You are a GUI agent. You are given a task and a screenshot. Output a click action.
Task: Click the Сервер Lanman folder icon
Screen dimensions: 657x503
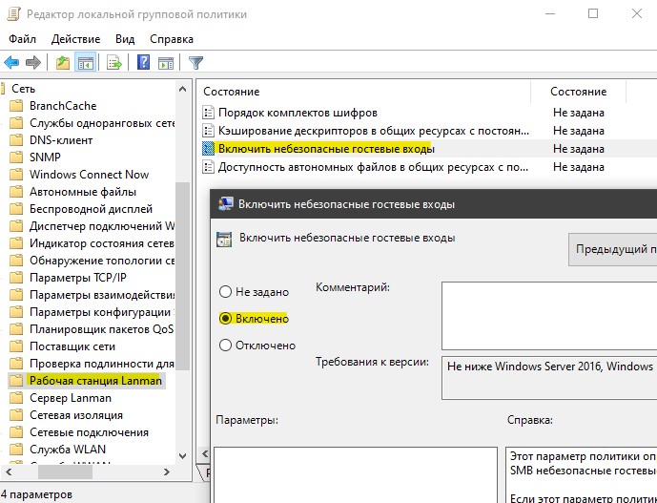pos(16,398)
